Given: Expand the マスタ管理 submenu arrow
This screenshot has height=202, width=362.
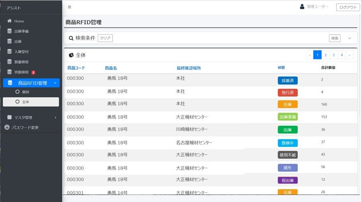Looking at the screenshot, I should 55,117.
